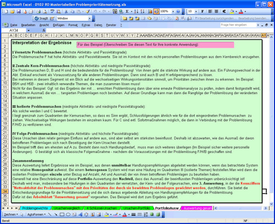
Task: Click the Undo arrow icon
Action: (x=95, y=12)
